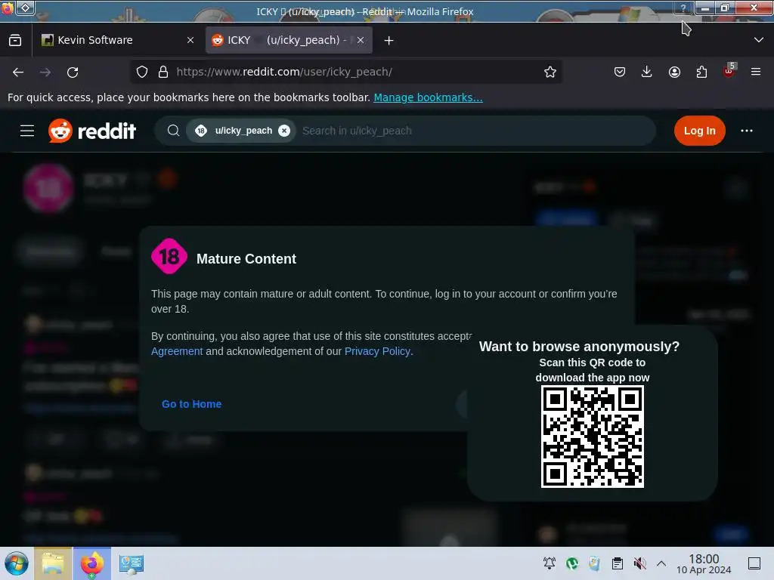Expand the list all tabs chevron

pos(759,40)
